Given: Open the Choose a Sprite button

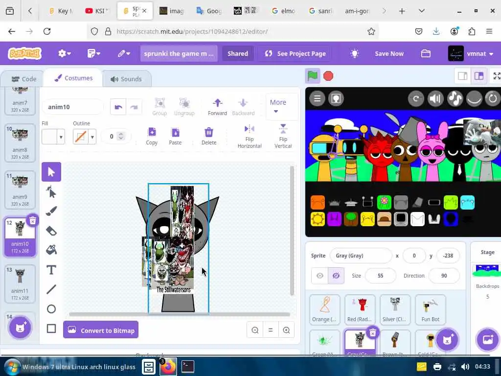Looking at the screenshot, I should click(x=447, y=340).
